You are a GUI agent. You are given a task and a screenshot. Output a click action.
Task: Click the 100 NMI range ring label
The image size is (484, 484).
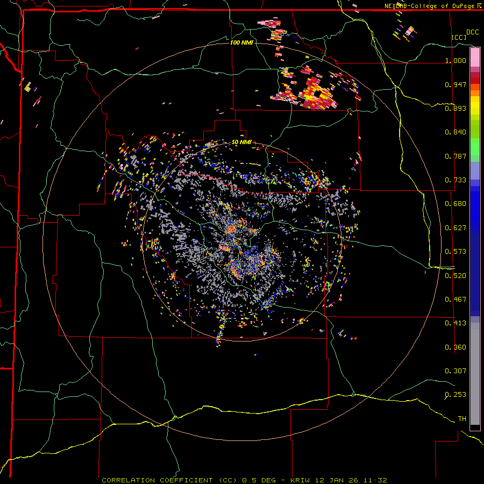click(241, 42)
